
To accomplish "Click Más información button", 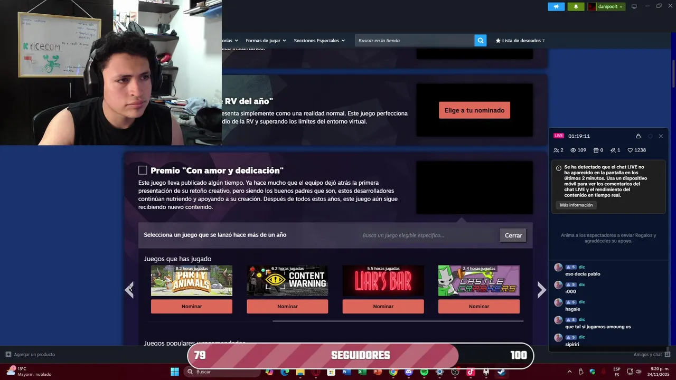I will [x=576, y=205].
